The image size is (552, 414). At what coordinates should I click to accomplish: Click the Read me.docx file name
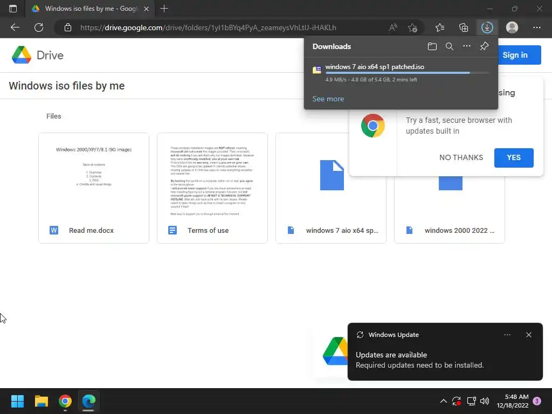[x=91, y=230]
